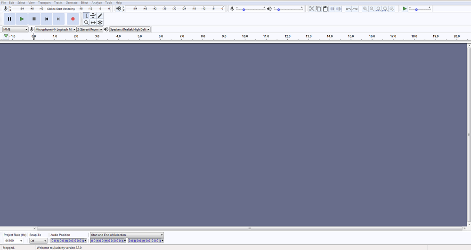Open the Audio Position time format arrow
Viewport: 471px width, 250px height.
coord(85,241)
